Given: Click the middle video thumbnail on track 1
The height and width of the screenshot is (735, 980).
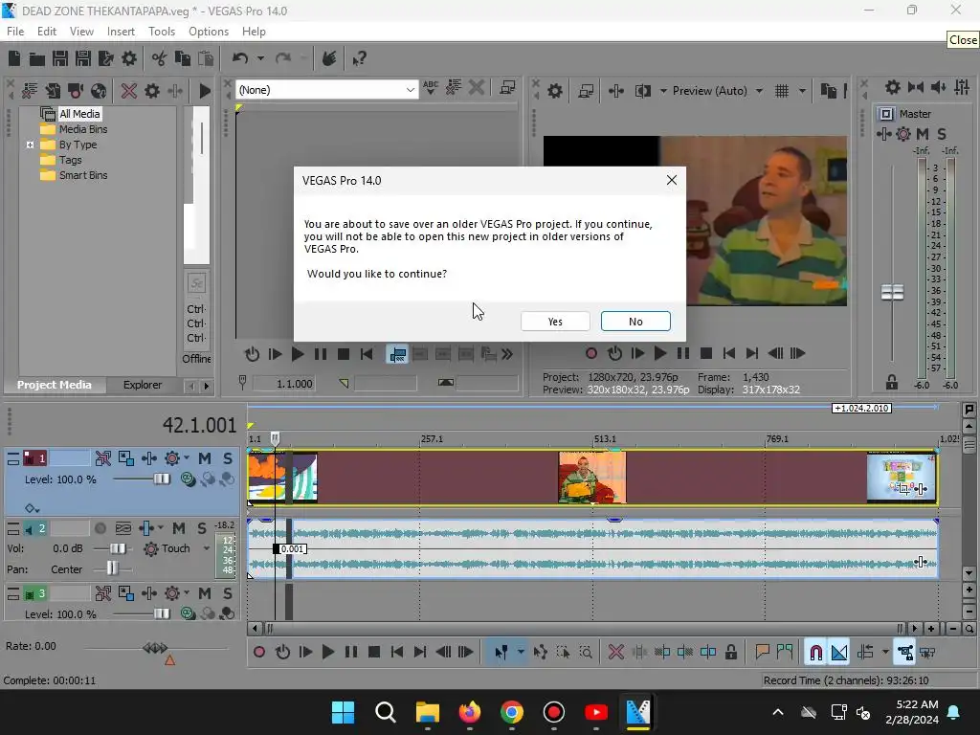Looking at the screenshot, I should click(x=591, y=478).
